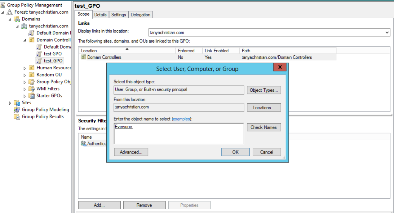Image resolution: width=394 pixels, height=213 pixels.
Task: Collapse the tanyachristian.com domain node
Action: coord(17,26)
